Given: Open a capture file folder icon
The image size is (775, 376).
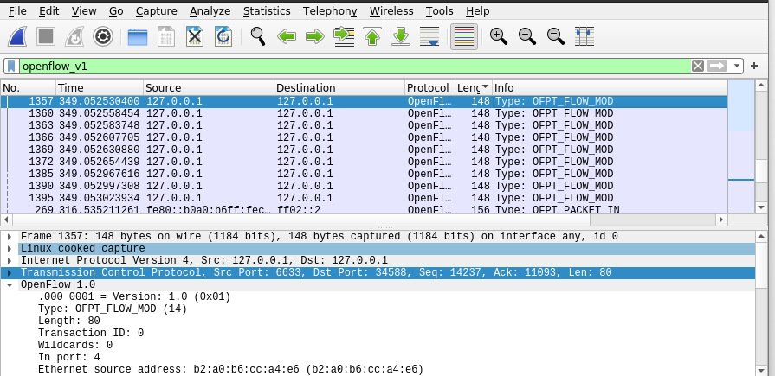Looking at the screenshot, I should [x=138, y=36].
